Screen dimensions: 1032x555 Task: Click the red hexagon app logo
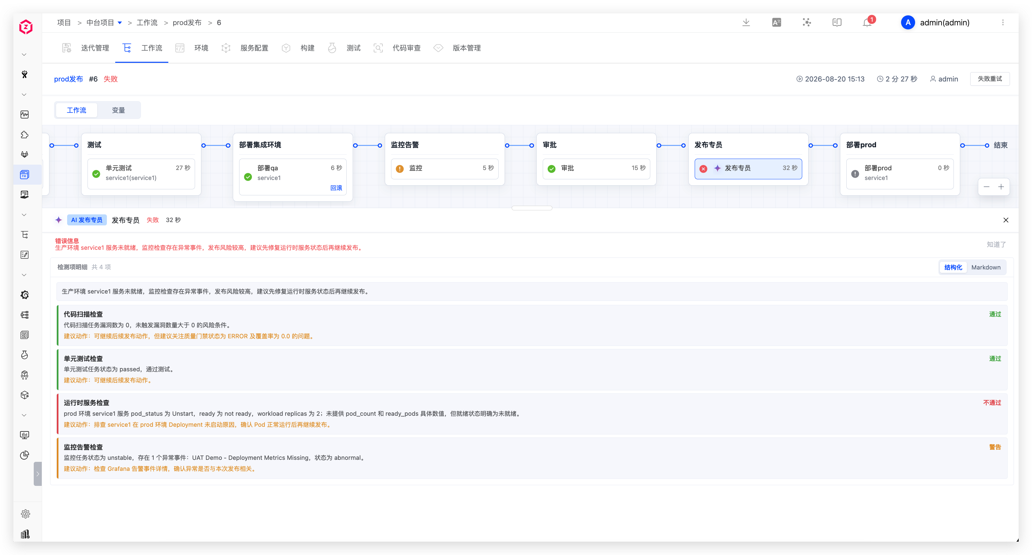pos(26,27)
